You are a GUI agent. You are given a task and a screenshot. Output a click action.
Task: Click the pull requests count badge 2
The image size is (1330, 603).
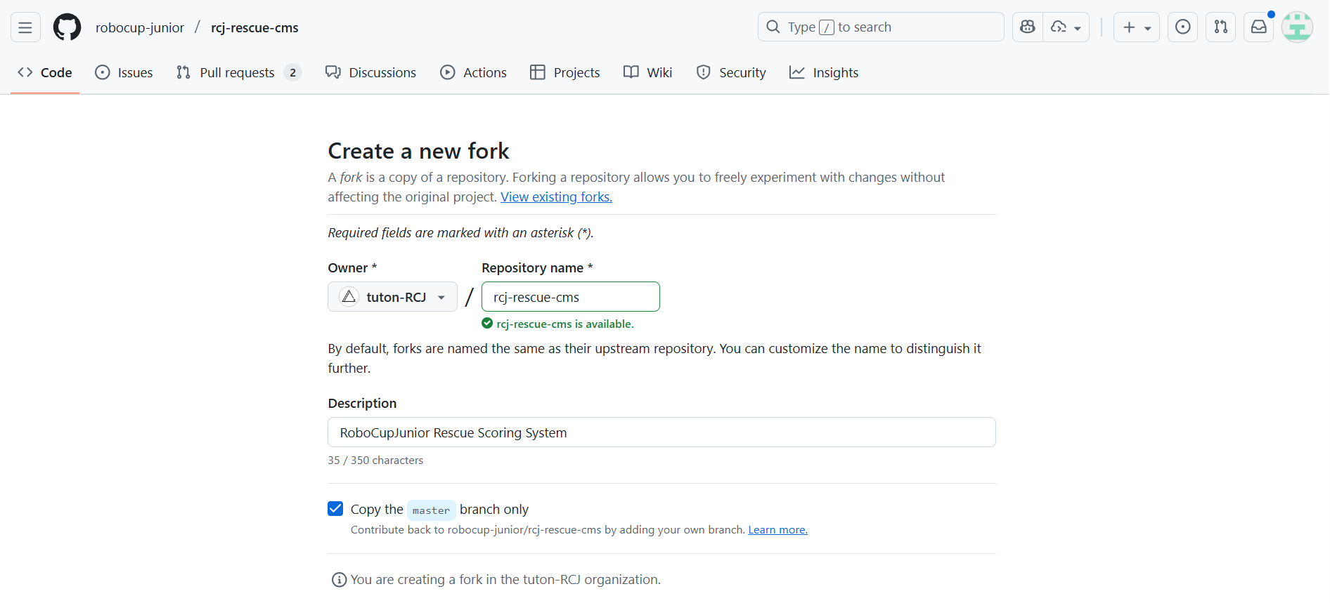tap(293, 72)
